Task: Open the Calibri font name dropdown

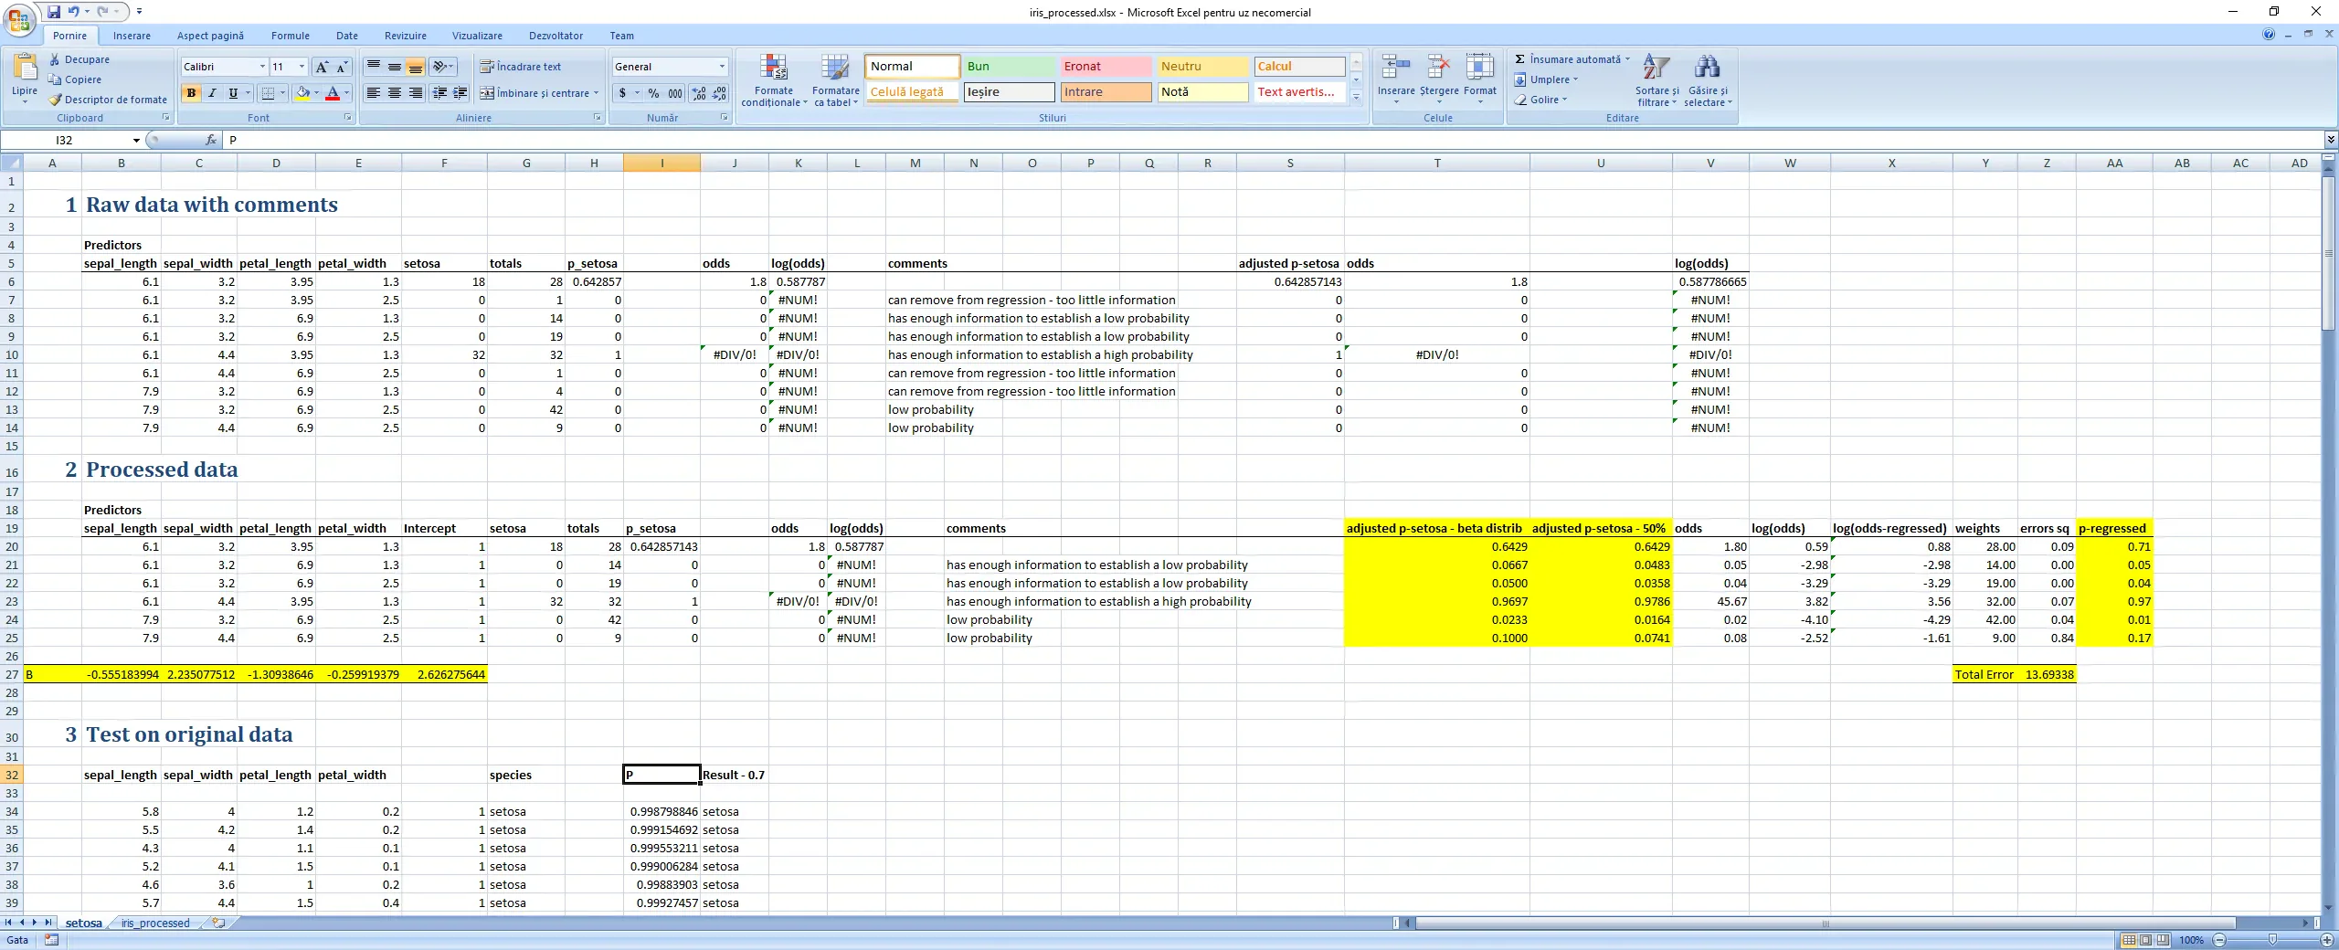Action: click(262, 67)
